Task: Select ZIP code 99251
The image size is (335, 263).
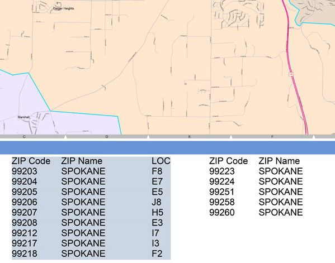Action: tap(222, 192)
